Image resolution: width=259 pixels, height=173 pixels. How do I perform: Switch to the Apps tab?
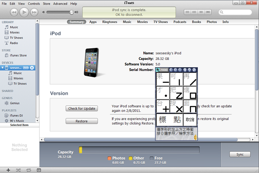[x=93, y=22]
